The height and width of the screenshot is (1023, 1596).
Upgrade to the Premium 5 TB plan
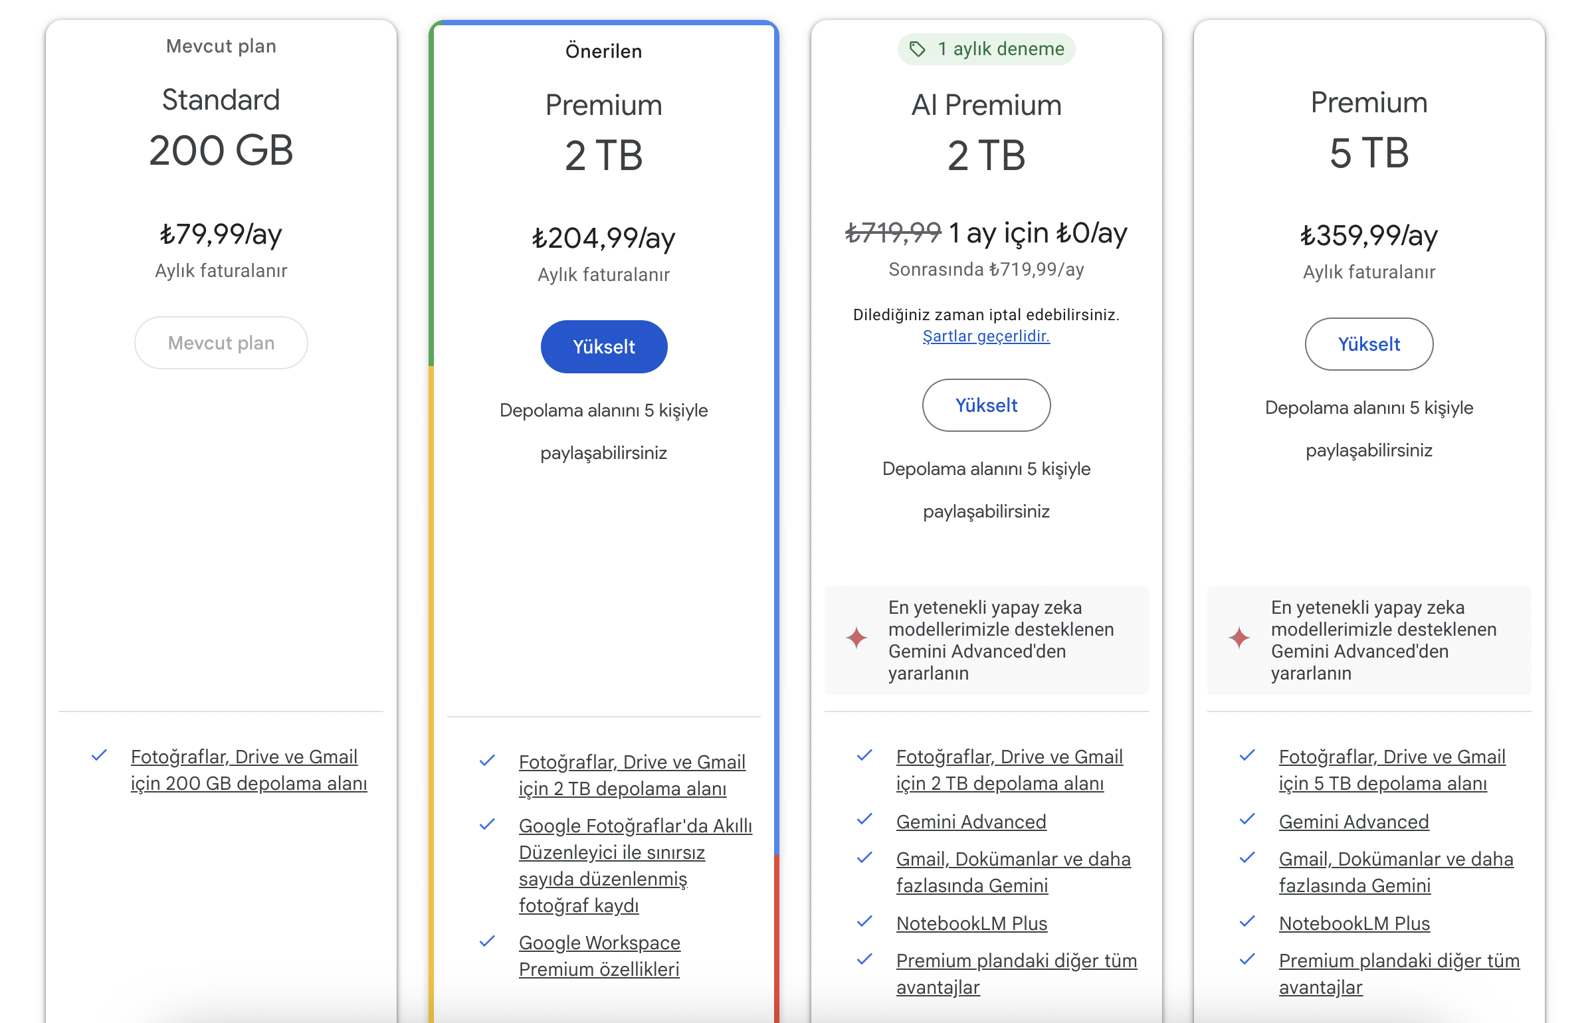point(1369,344)
